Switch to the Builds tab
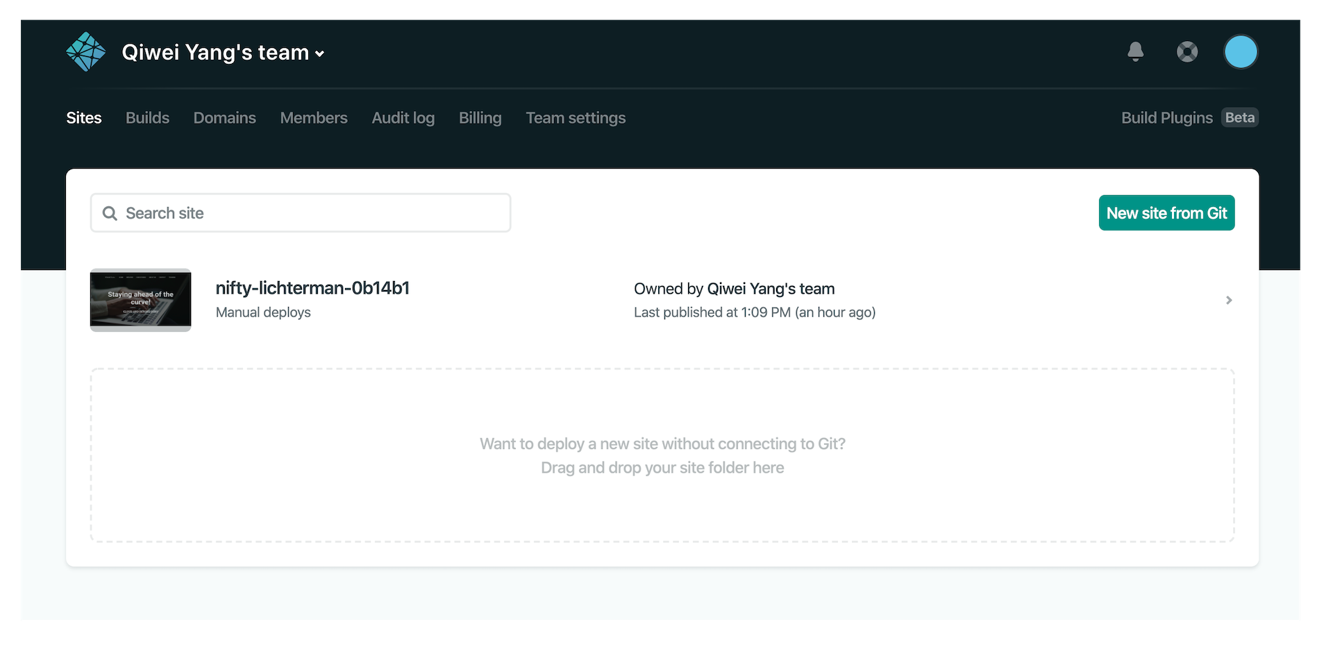1333x656 pixels. pos(147,118)
